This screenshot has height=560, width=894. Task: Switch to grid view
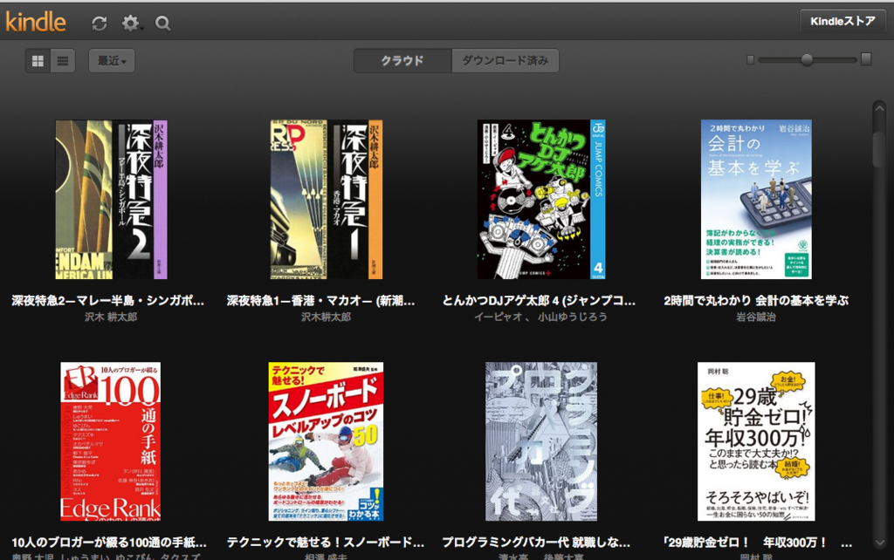tap(38, 60)
